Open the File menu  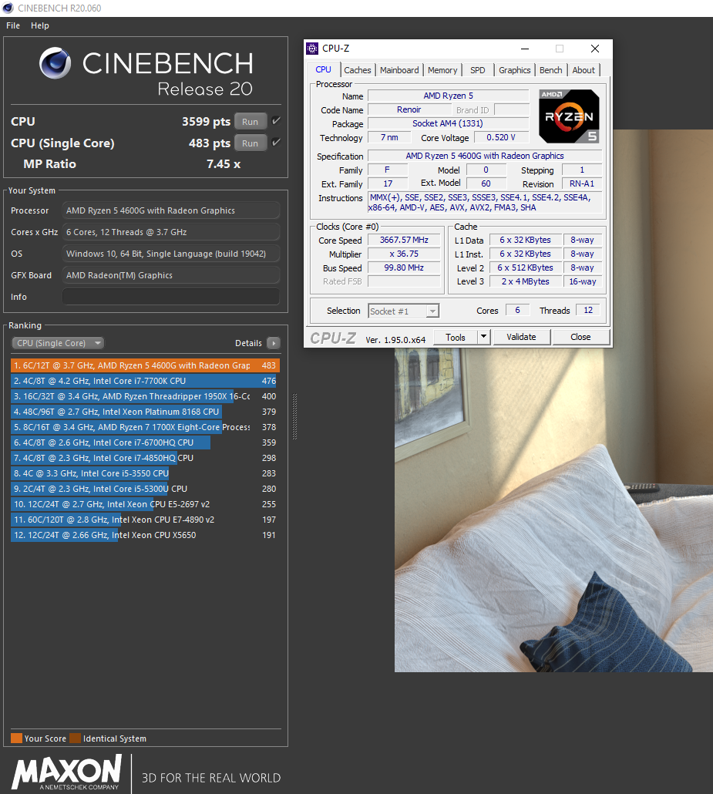click(x=13, y=25)
